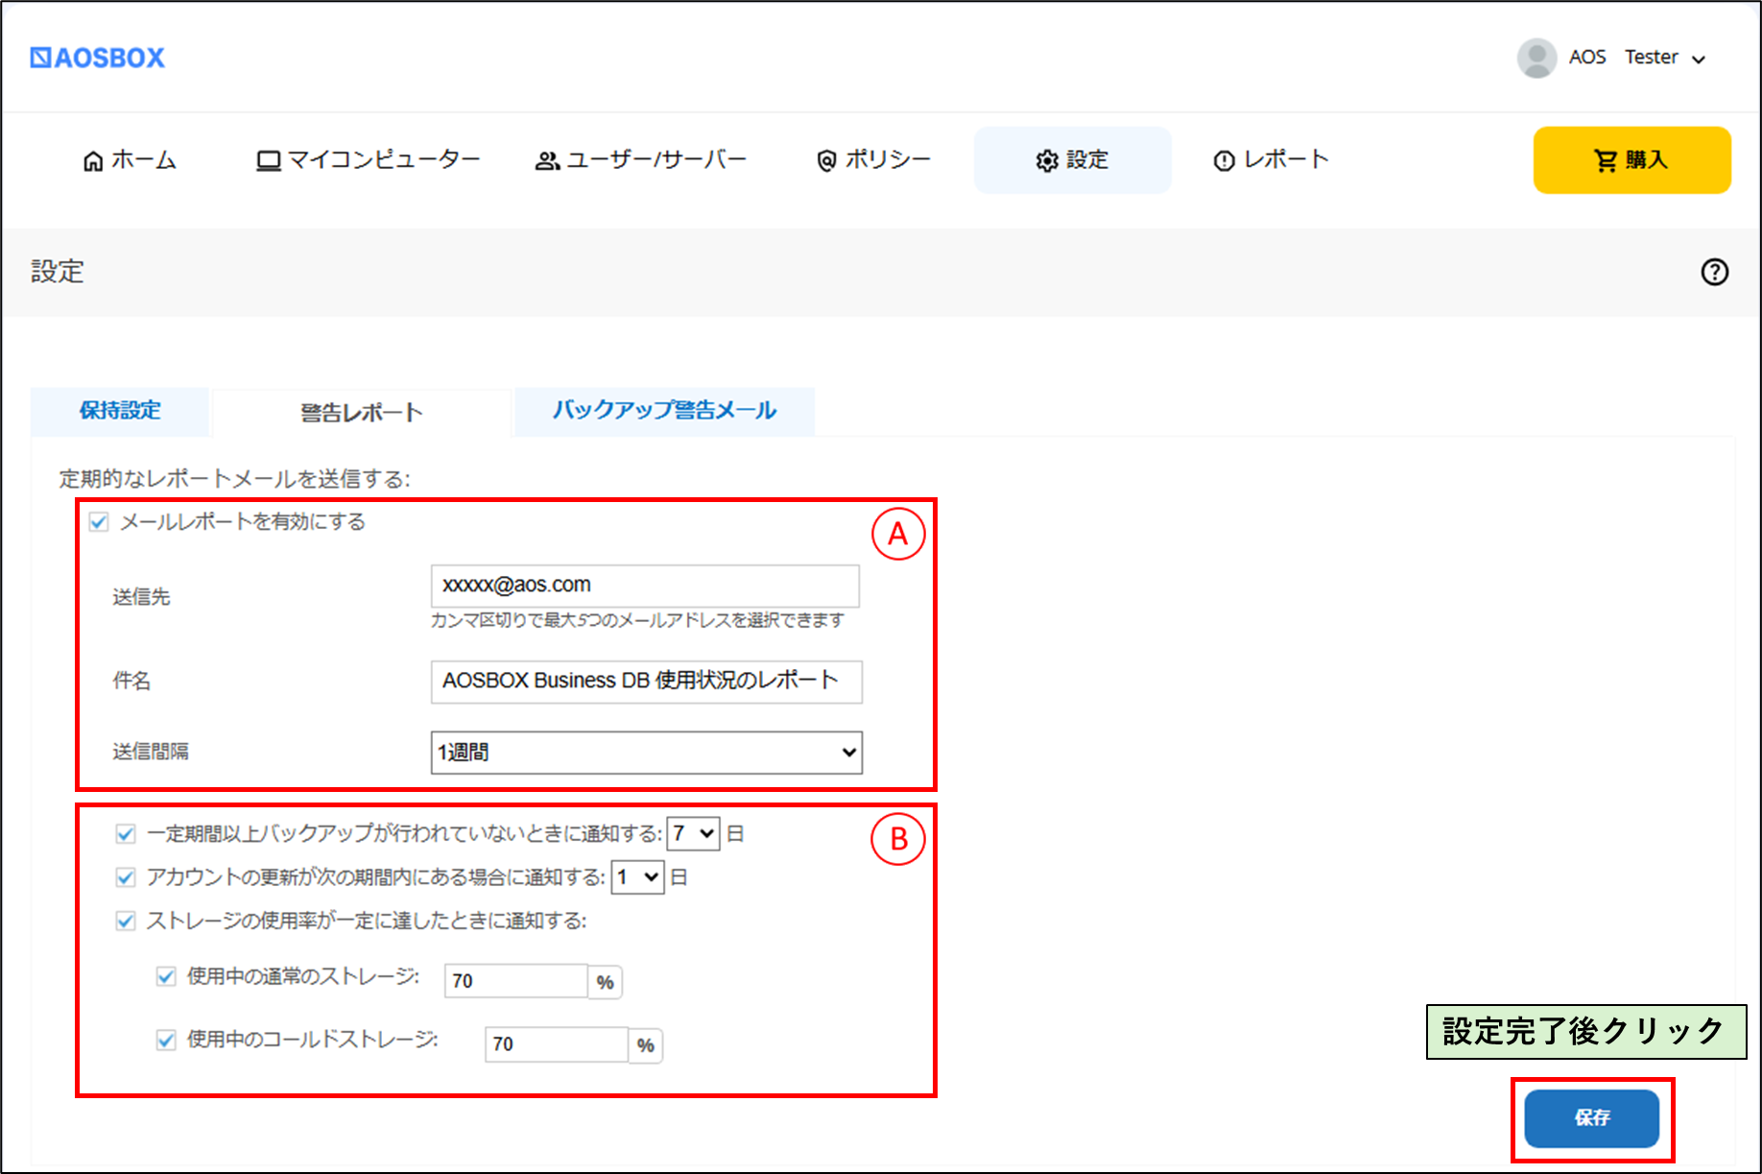Image resolution: width=1762 pixels, height=1174 pixels.
Task: Open the マイコンピューター menu item
Action: [369, 160]
